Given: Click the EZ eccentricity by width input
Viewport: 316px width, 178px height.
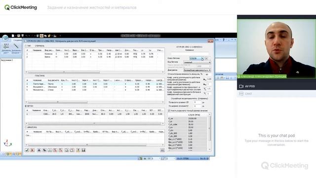Looking at the screenshot, I should coord(197,106).
